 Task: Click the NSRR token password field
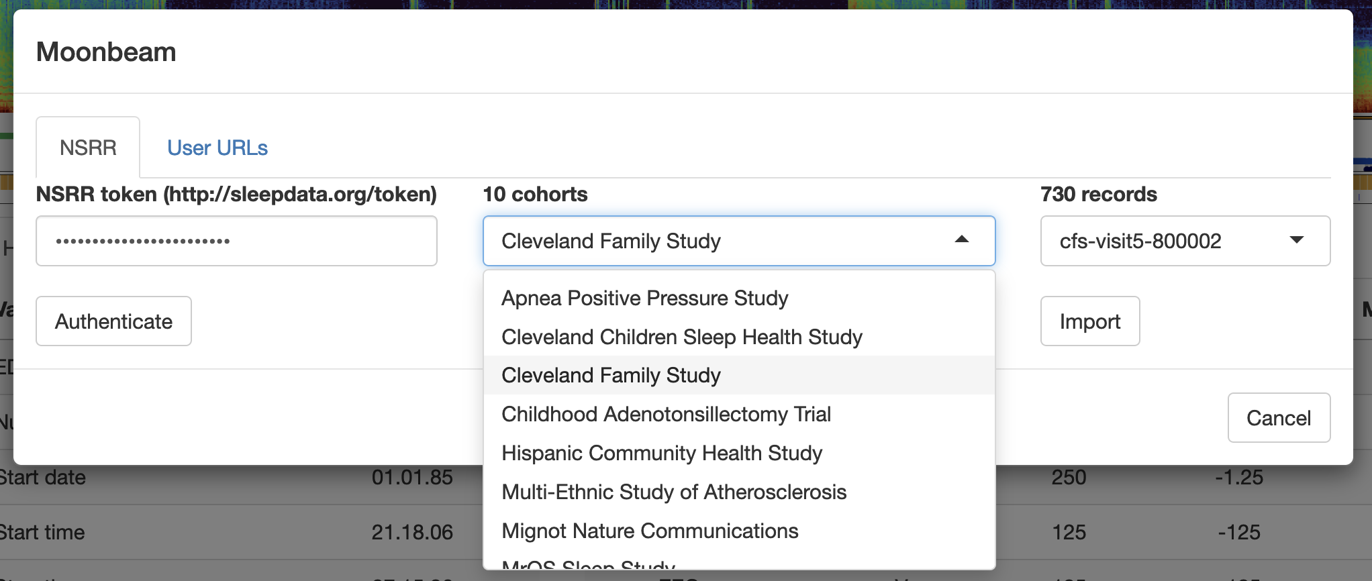pyautogui.click(x=236, y=241)
